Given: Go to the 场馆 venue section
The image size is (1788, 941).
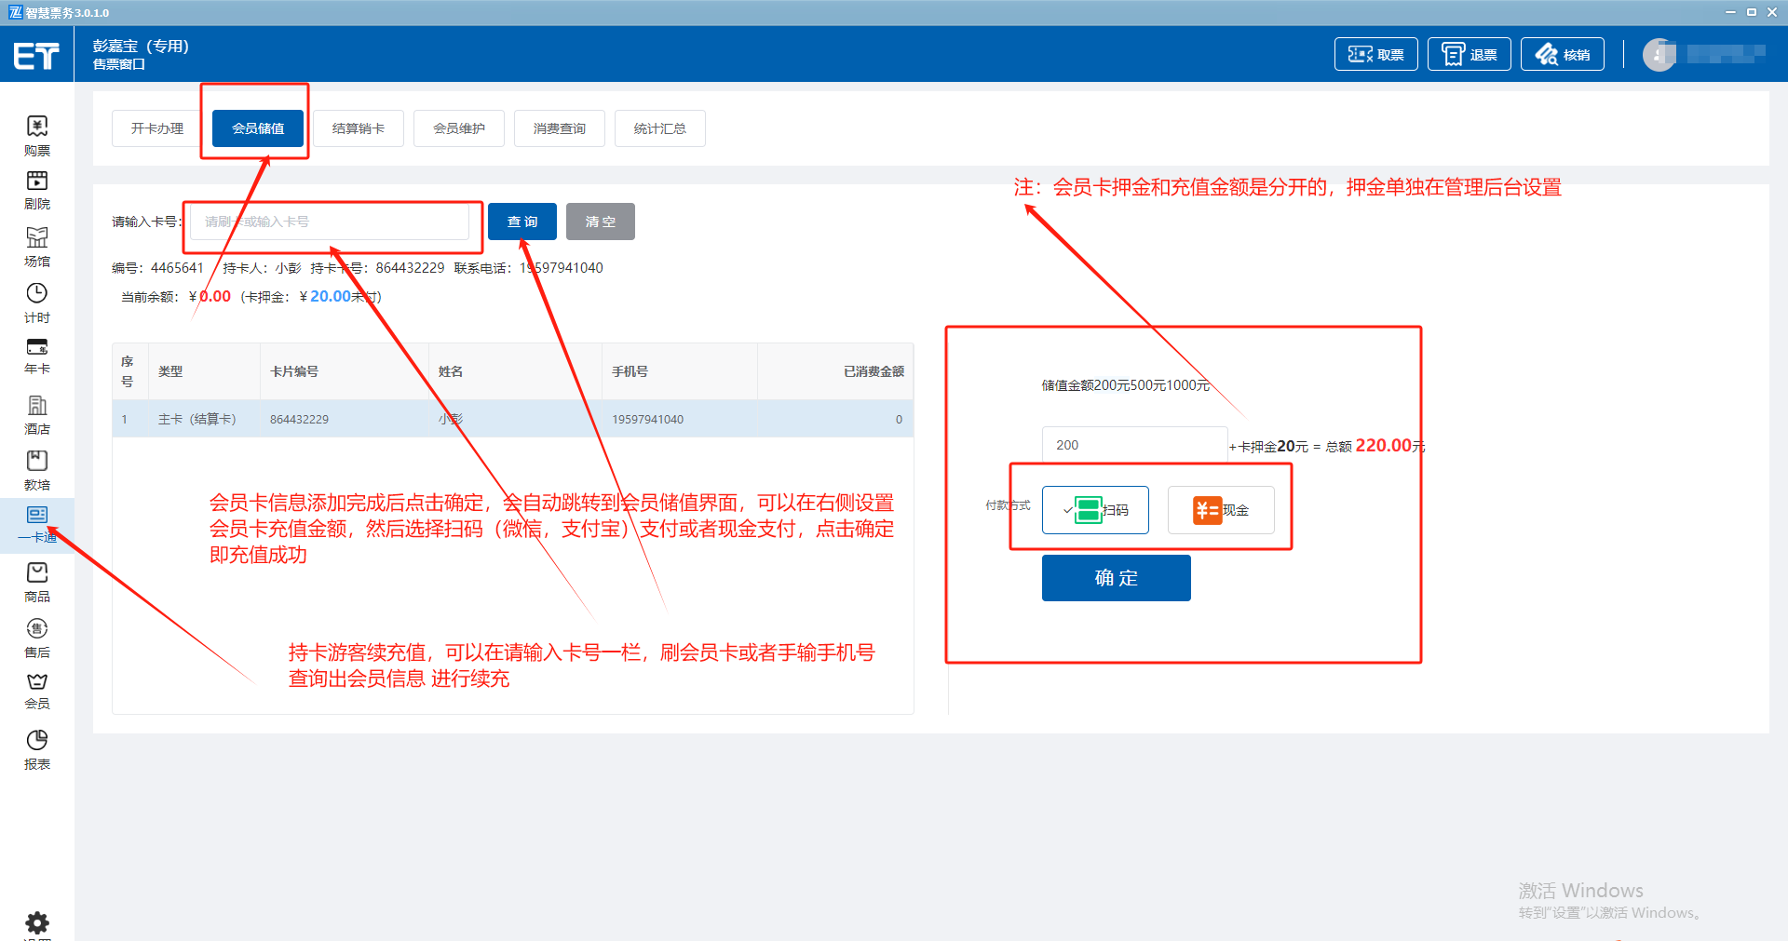Looking at the screenshot, I should click(37, 247).
